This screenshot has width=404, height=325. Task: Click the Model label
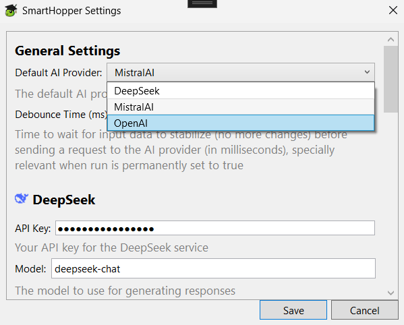pyautogui.click(x=30, y=269)
